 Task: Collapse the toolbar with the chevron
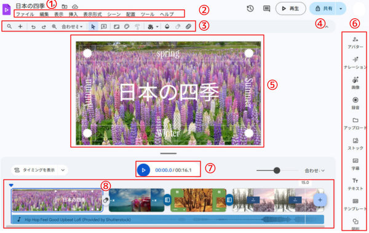(x=327, y=27)
